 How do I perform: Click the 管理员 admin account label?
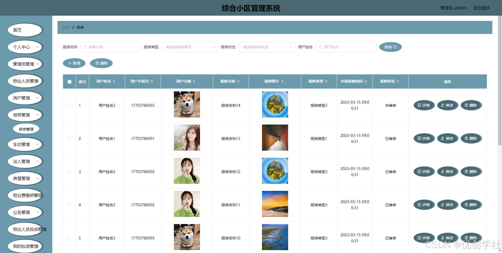[454, 8]
